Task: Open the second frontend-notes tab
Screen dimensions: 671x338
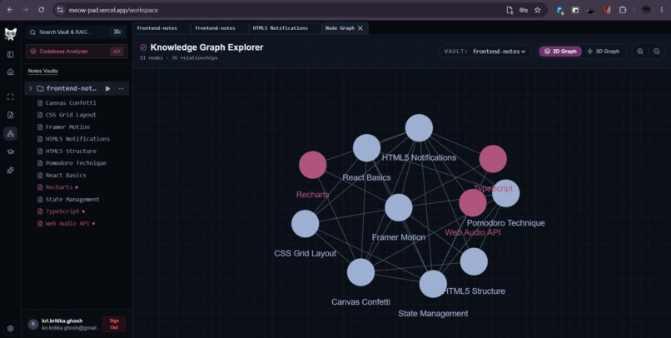Action: [220, 27]
